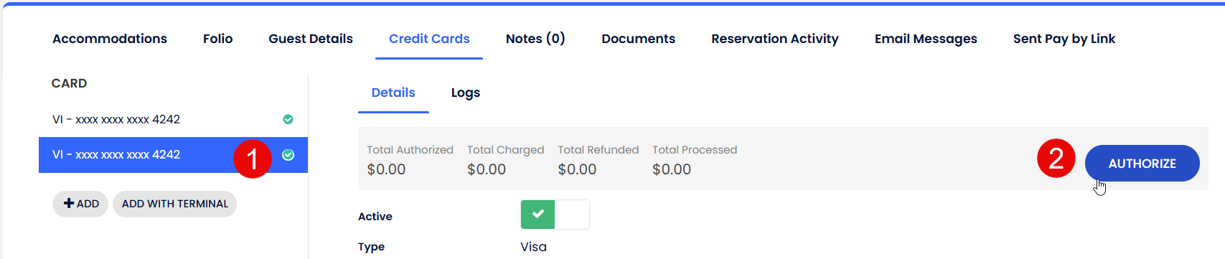Click the green checkmark on first card
The width and height of the screenshot is (1225, 259).
(x=288, y=119)
